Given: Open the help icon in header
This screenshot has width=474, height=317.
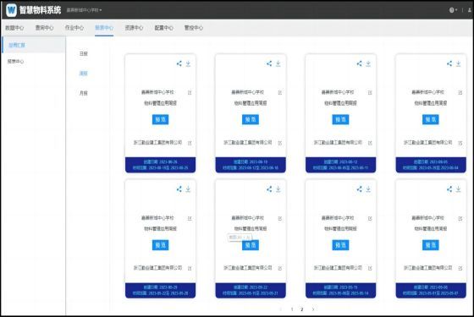Looking at the screenshot, I should pyautogui.click(x=453, y=10).
